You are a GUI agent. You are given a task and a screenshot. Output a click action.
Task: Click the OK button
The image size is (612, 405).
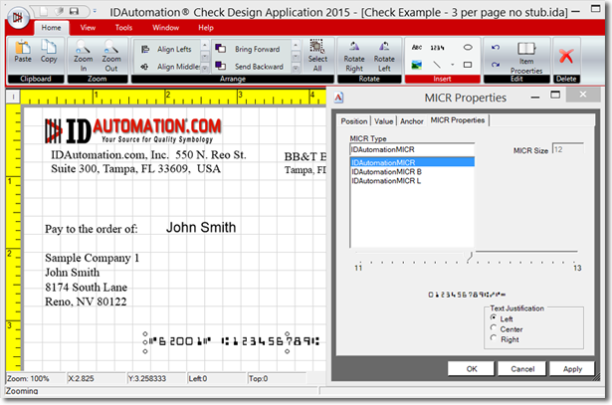click(471, 369)
